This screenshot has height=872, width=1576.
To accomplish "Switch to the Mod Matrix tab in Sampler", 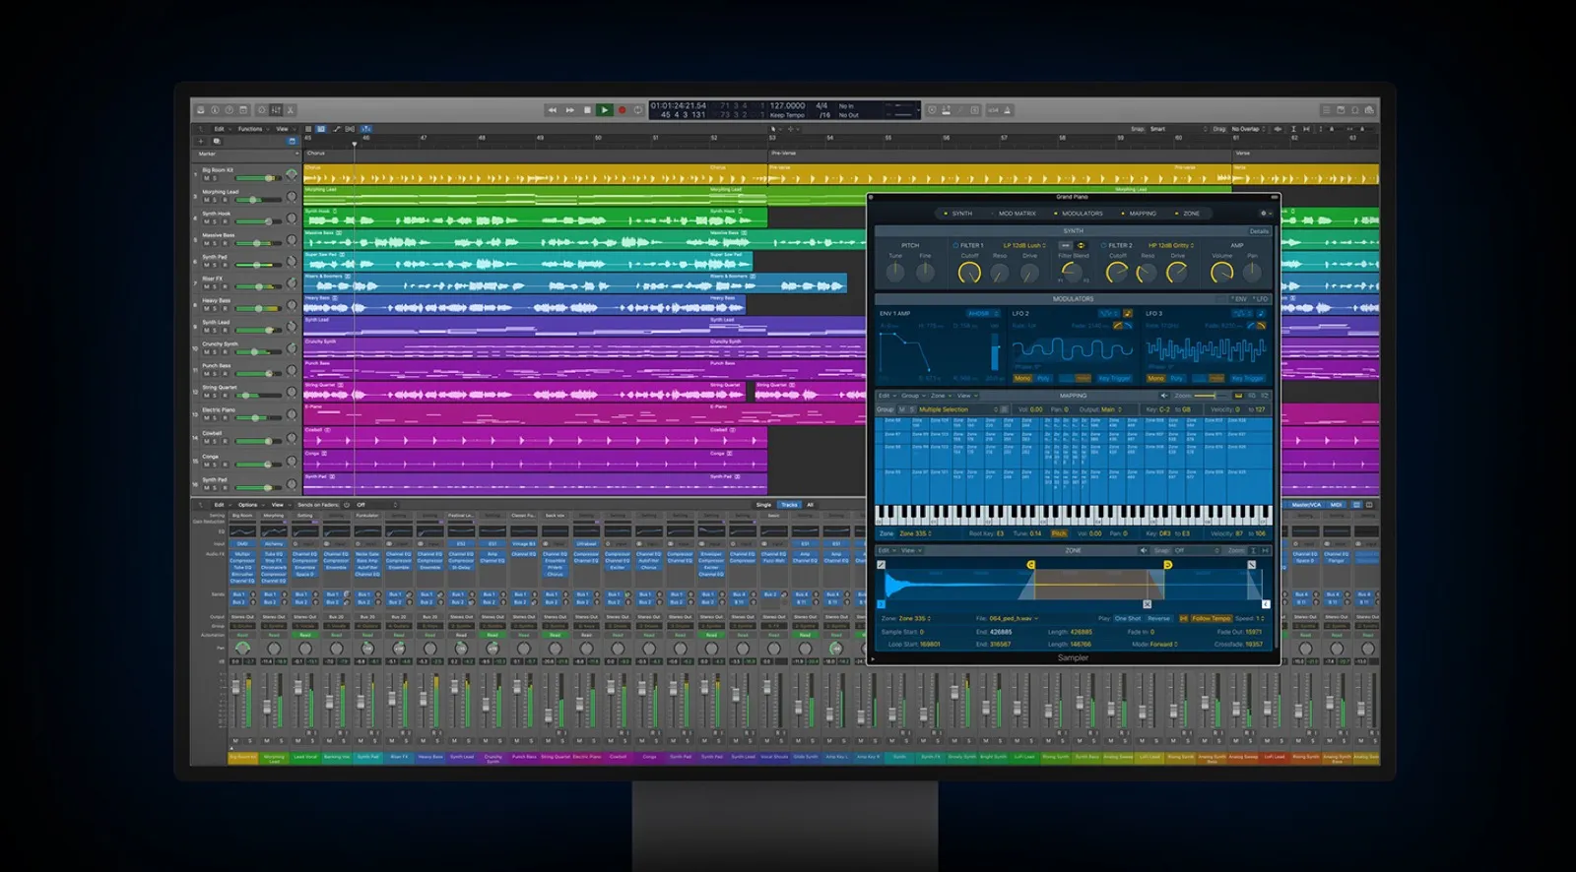I will coord(1018,214).
